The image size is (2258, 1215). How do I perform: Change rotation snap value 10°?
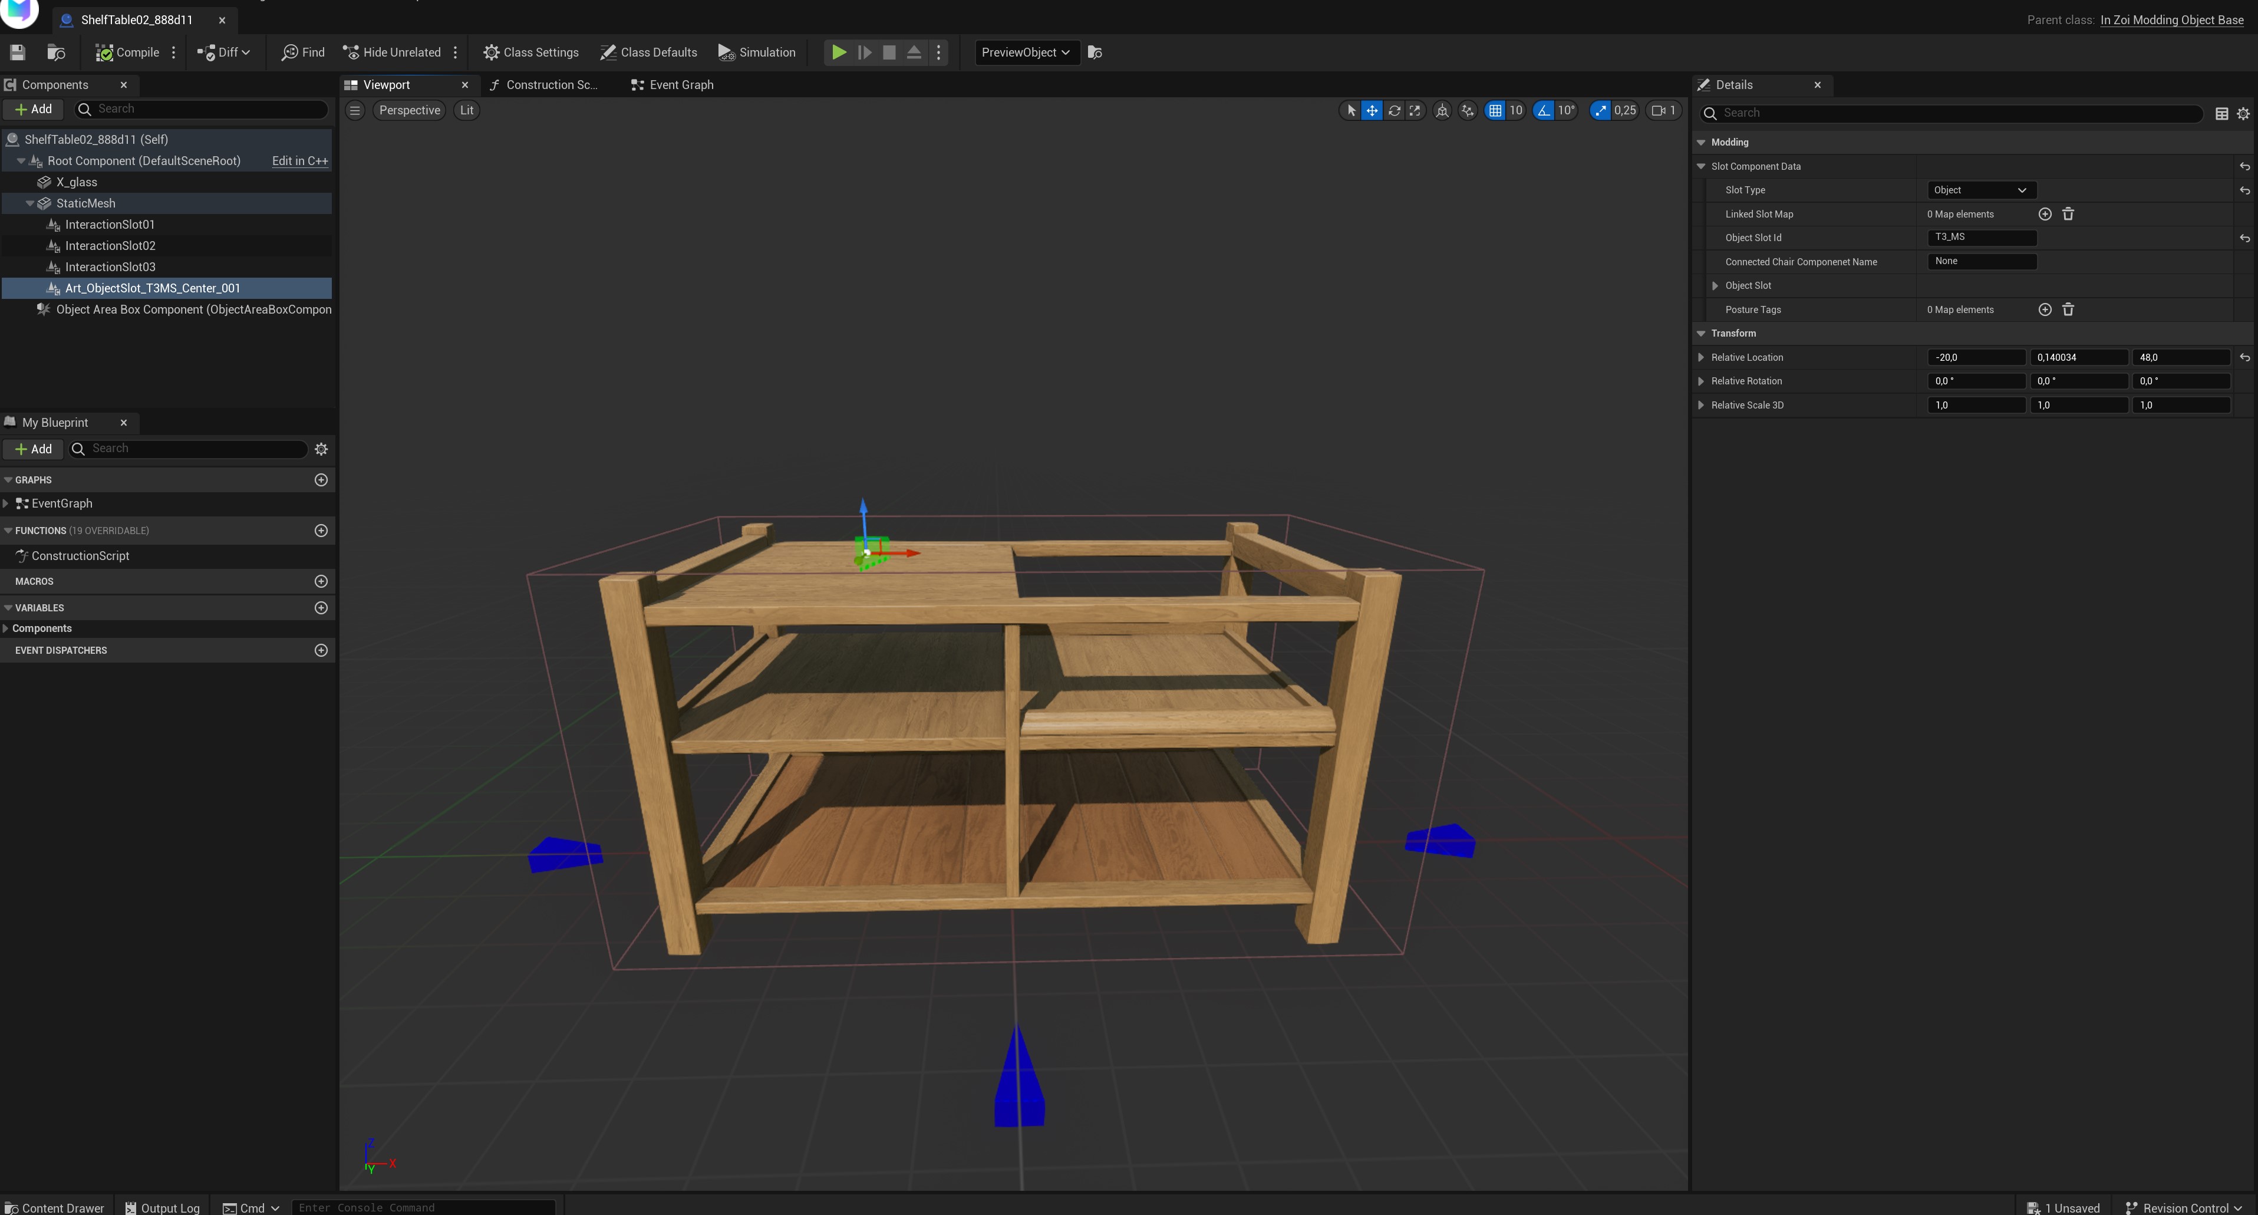coord(1567,110)
